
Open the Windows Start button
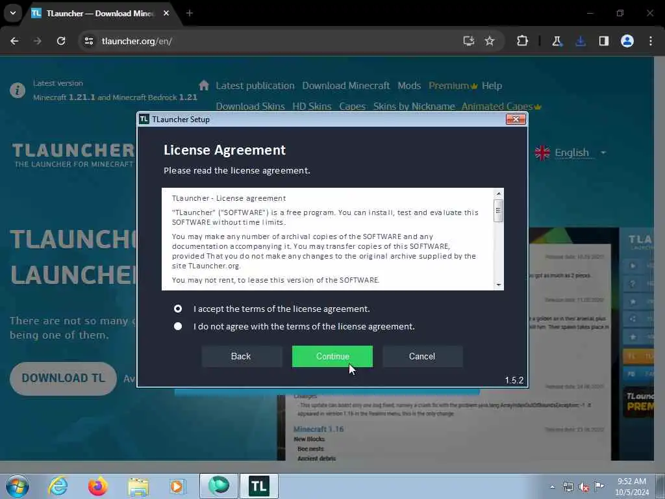[18, 486]
